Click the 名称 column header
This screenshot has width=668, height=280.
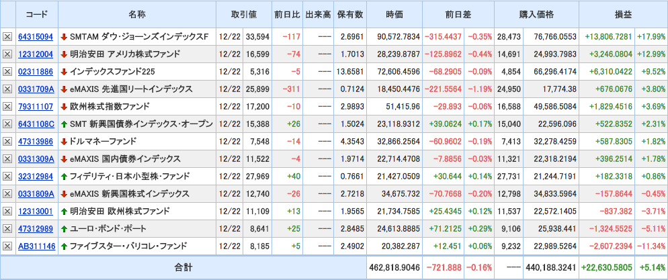(x=137, y=14)
